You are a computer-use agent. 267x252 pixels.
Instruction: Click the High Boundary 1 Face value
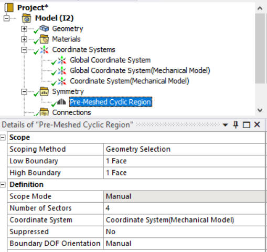(184, 173)
